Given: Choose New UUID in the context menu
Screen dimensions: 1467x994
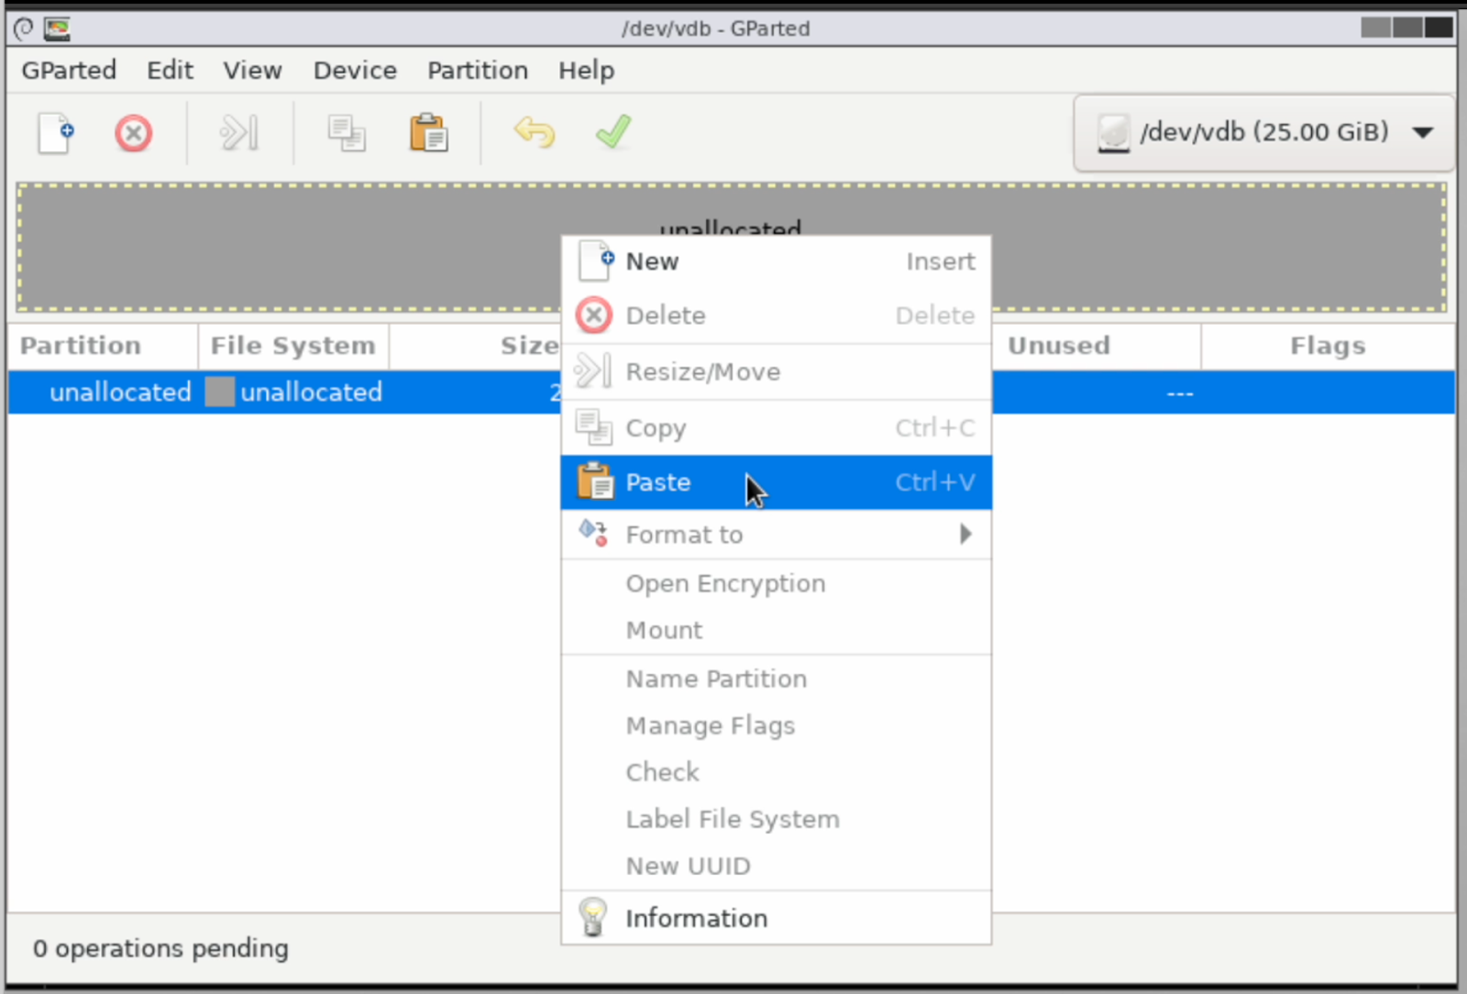Looking at the screenshot, I should (x=777, y=867).
